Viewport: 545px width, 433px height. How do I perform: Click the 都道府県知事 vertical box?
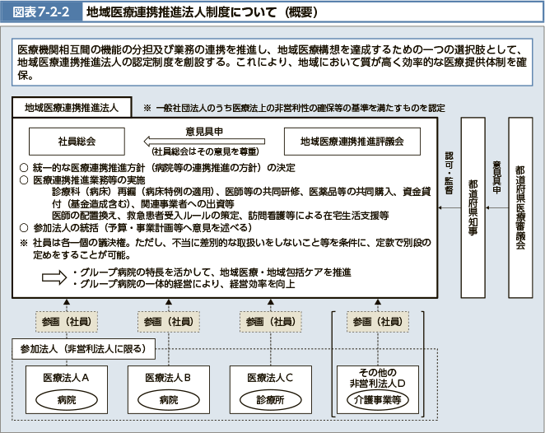pyautogui.click(x=473, y=207)
